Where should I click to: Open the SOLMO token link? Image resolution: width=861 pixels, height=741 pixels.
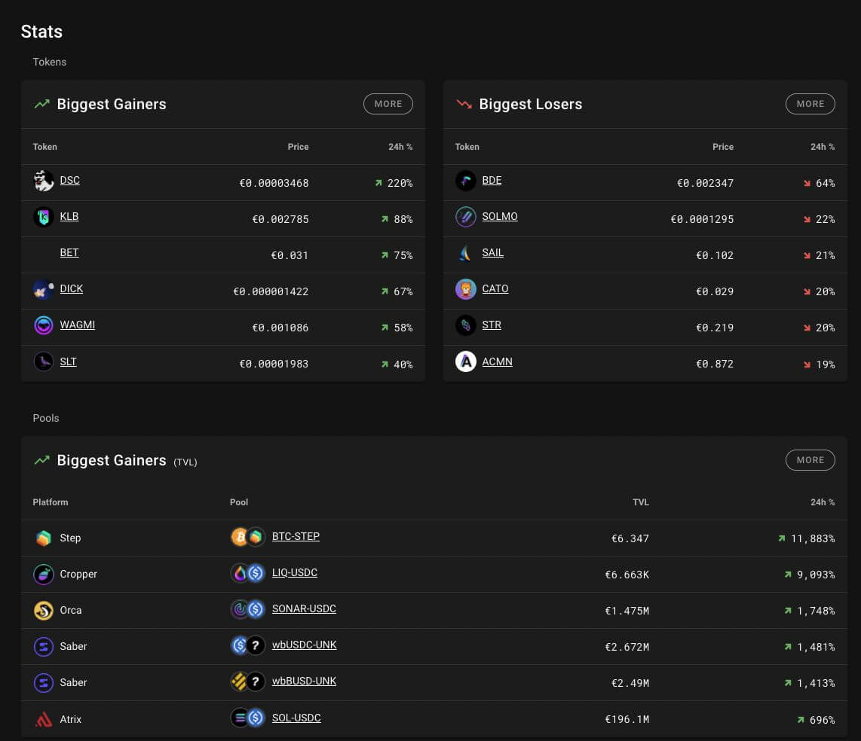(500, 217)
